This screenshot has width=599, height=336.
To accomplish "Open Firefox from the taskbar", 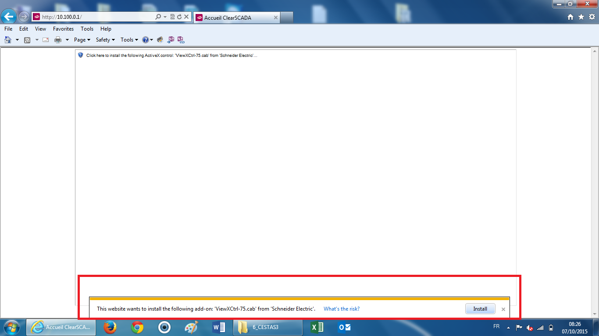I will tap(110, 327).
